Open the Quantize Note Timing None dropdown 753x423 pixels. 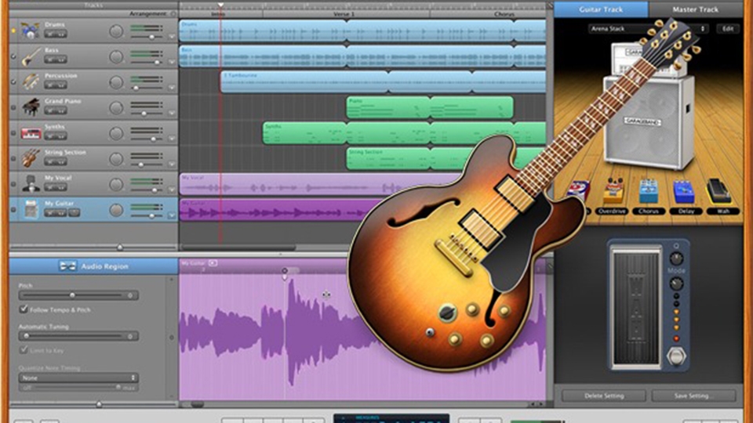[x=78, y=378]
